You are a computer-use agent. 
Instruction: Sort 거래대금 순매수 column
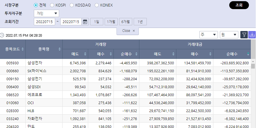point(248,54)
